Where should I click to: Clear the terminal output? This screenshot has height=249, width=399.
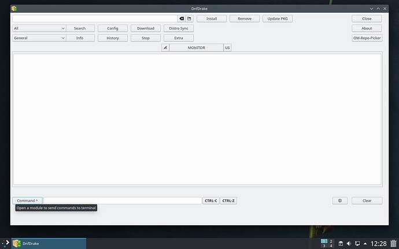click(367, 200)
